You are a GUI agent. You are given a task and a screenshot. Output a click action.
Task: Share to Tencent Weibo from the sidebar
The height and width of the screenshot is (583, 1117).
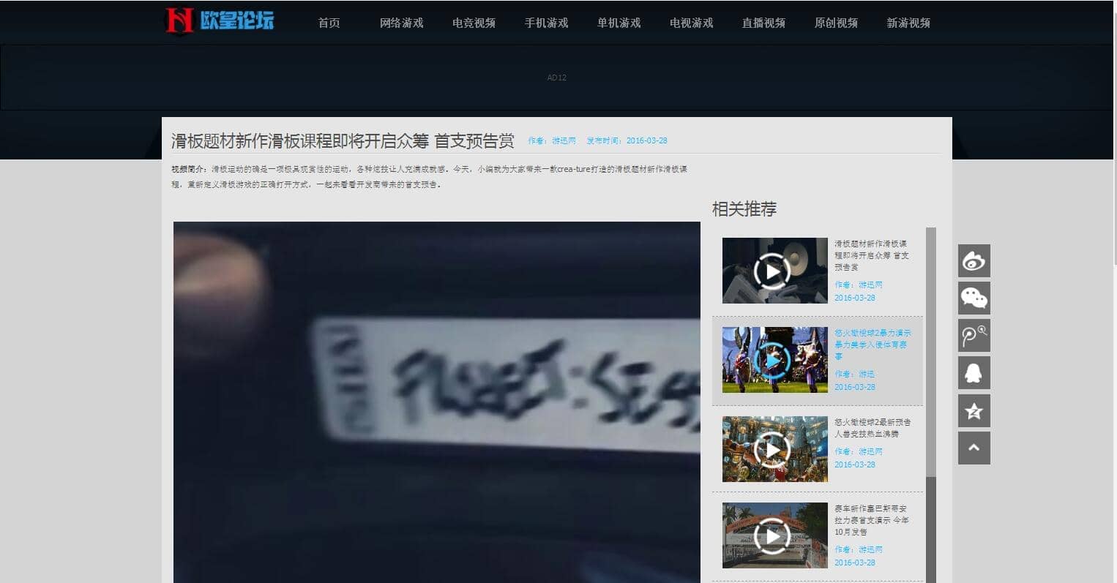[974, 335]
